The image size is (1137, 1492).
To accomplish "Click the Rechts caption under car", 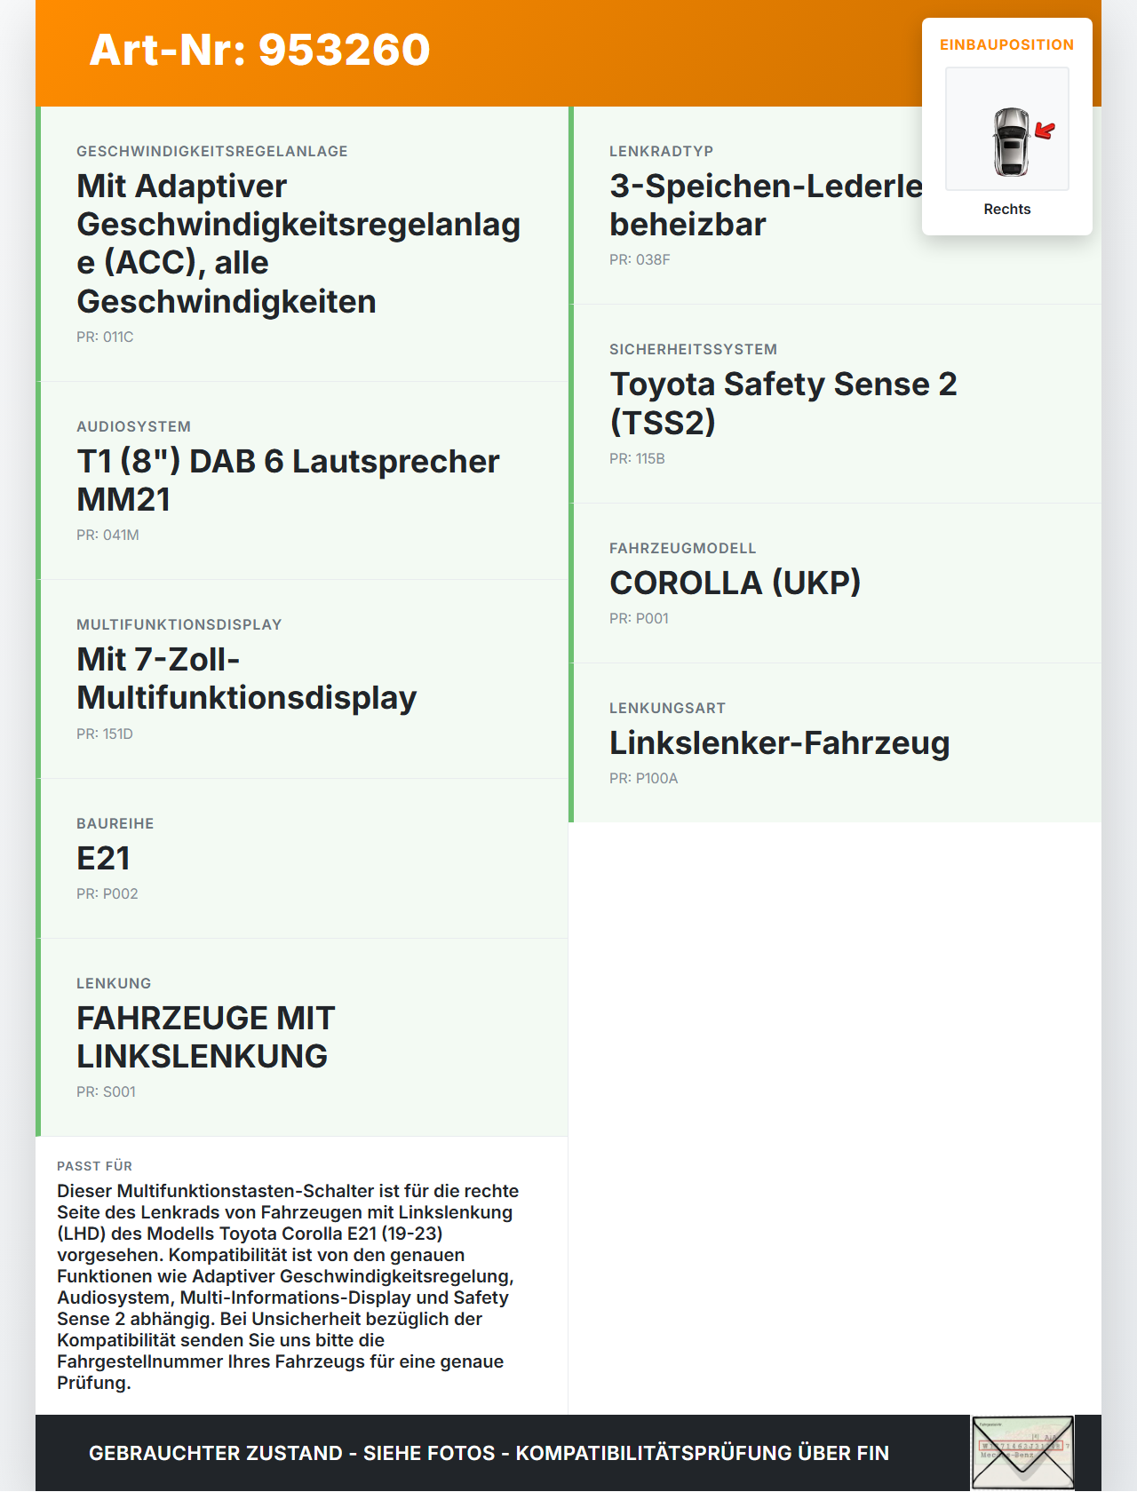I will [x=1006, y=209].
